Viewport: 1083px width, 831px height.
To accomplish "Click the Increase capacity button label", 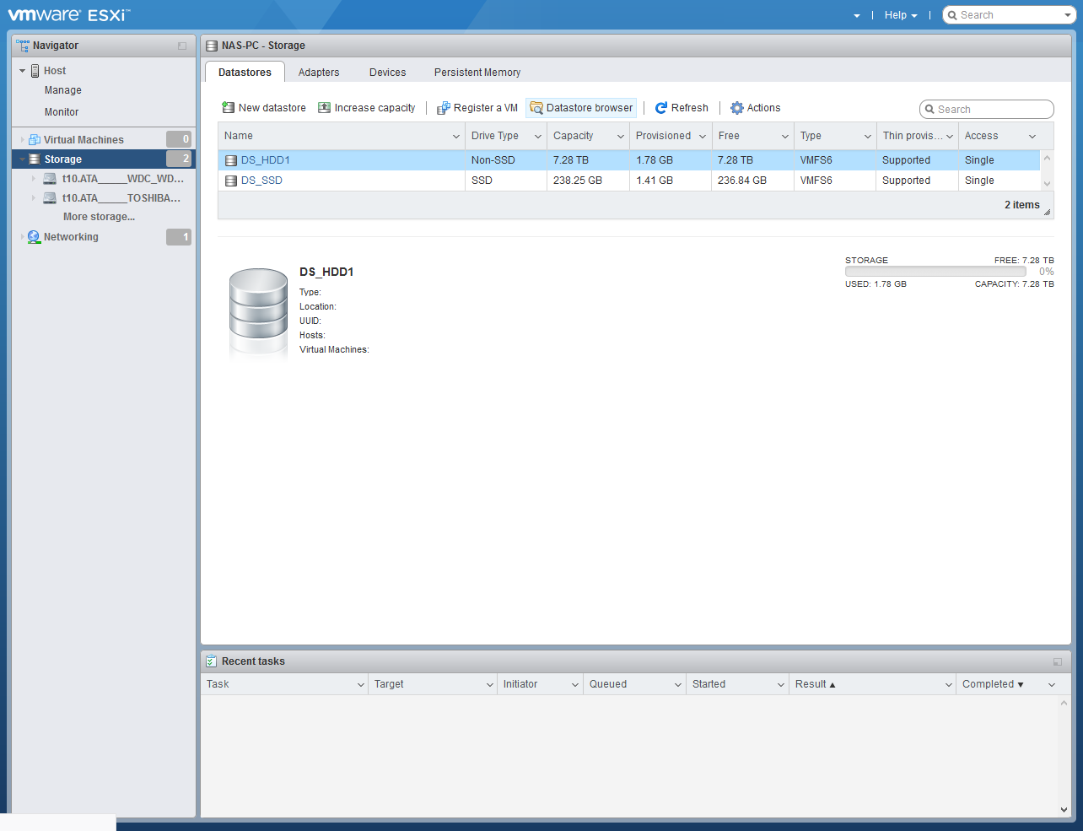I will [x=375, y=108].
